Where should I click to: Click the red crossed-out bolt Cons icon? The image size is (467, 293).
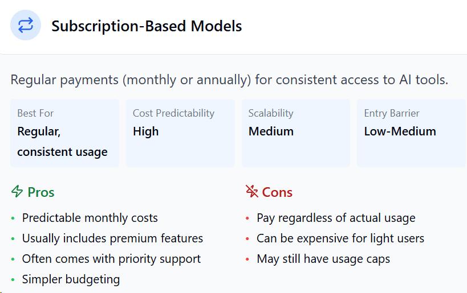pos(252,191)
